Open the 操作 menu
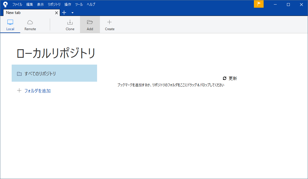The image size is (308, 179). point(68,4)
